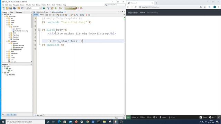Open the dropdown arrow beside Run Project
This screenshot has height=124, width=221.
click(x=58, y=8)
